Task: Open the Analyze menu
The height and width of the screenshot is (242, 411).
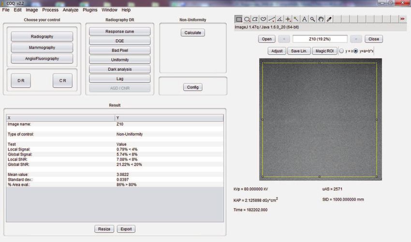Action: (x=71, y=10)
